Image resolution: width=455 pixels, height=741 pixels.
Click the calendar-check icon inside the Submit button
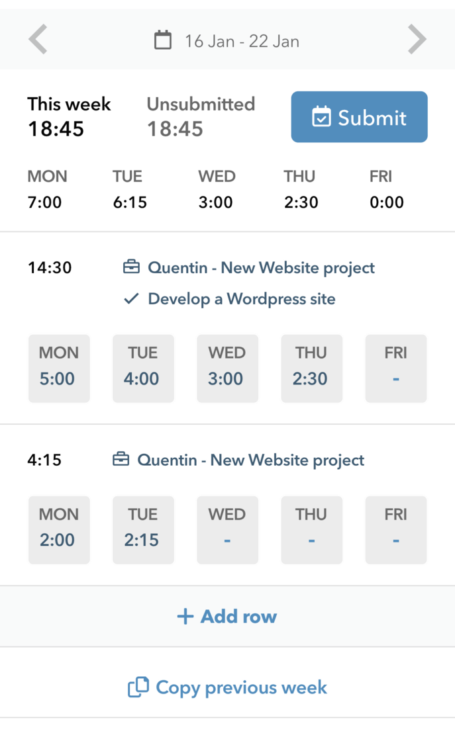321,117
